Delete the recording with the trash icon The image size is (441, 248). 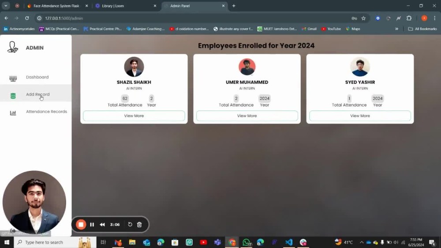click(139, 225)
